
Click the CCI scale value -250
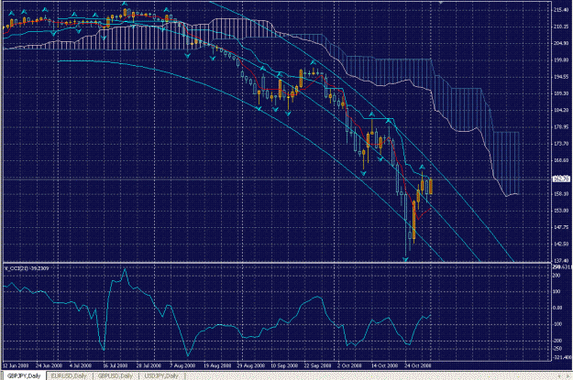point(556,349)
